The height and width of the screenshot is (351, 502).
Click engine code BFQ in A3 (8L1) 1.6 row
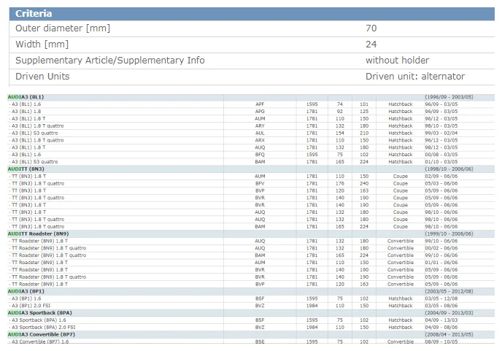pos(260,155)
